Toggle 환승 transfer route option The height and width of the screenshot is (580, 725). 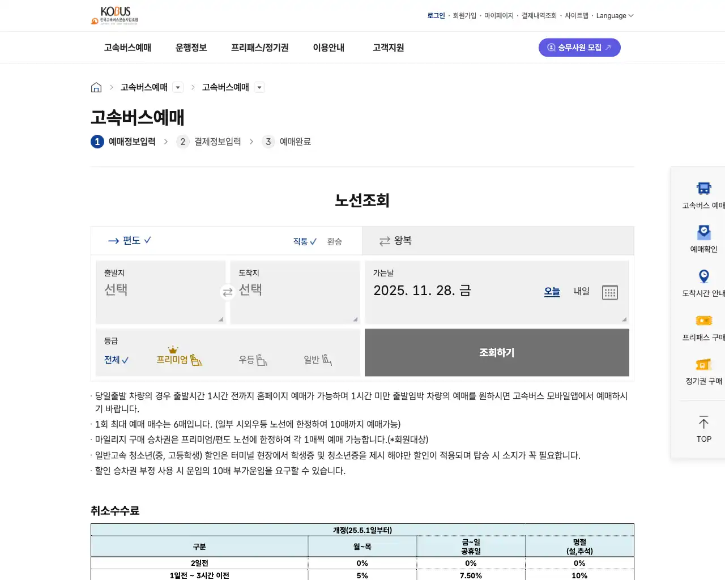[334, 241]
